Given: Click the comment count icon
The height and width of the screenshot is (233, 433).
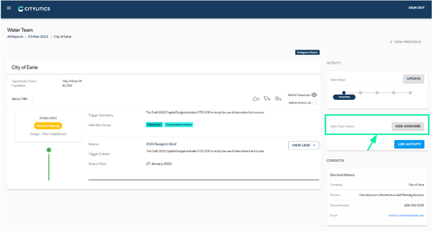Looking at the screenshot, I should [278, 99].
